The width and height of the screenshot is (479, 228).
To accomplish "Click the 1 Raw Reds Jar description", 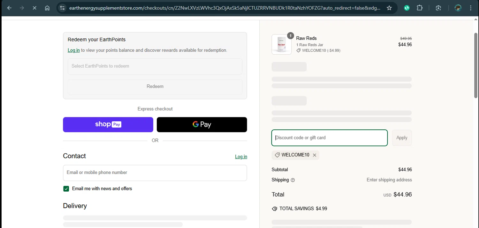I will click(310, 45).
